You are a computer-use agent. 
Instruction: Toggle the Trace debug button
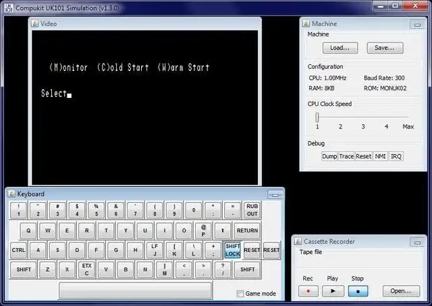click(346, 156)
